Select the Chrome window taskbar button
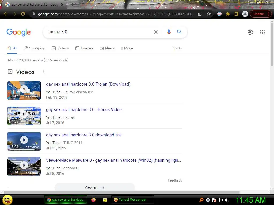Viewport: 274px width, 205px height. tap(66, 200)
